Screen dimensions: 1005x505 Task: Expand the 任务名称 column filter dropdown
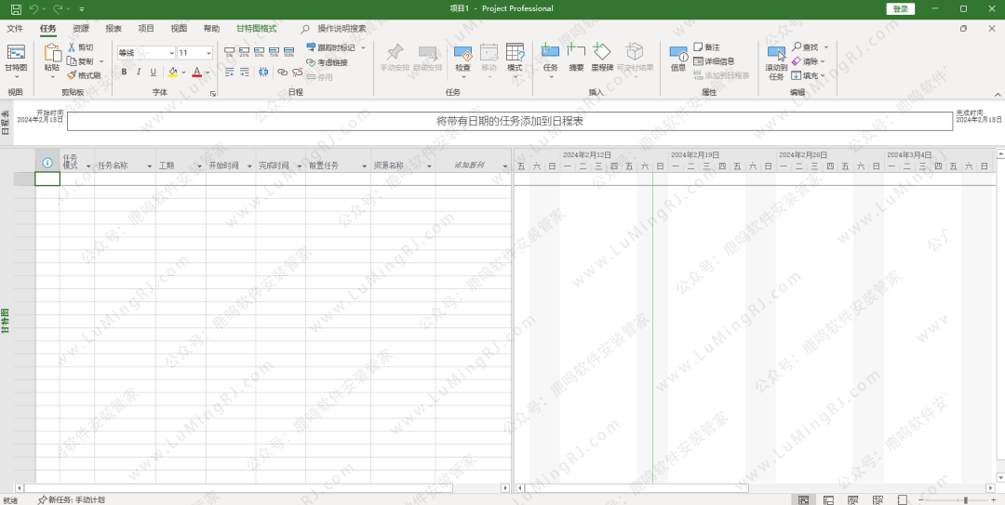149,166
